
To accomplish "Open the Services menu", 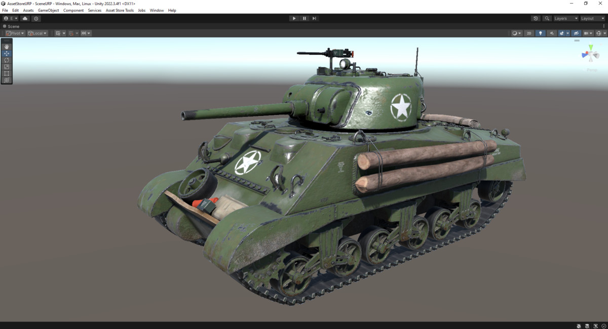I will pos(95,10).
